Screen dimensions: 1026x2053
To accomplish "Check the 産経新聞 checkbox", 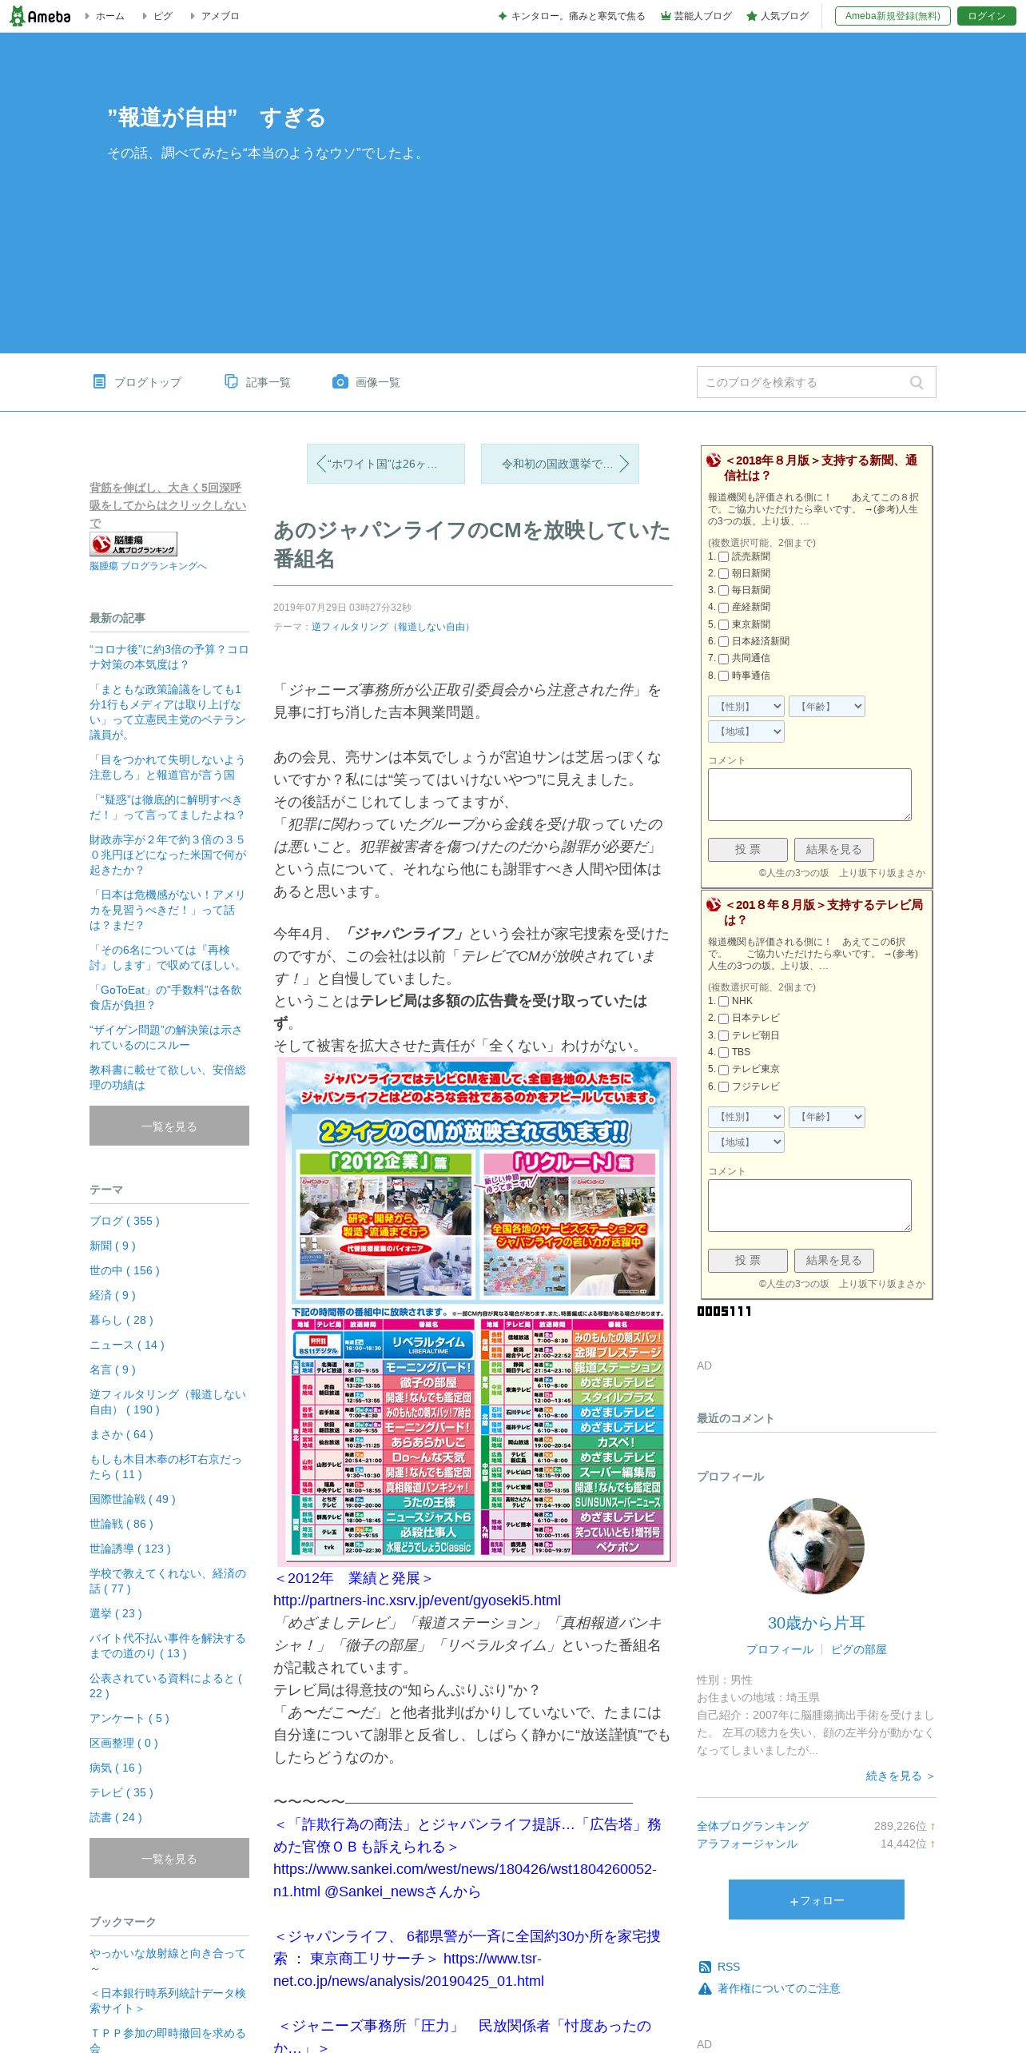I will point(723,608).
